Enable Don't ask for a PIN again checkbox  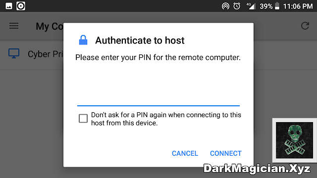(83, 119)
